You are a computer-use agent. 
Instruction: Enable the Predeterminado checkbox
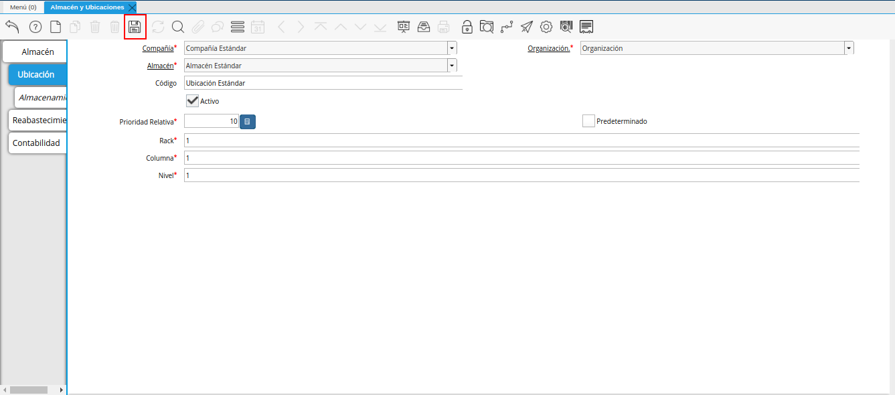click(588, 121)
